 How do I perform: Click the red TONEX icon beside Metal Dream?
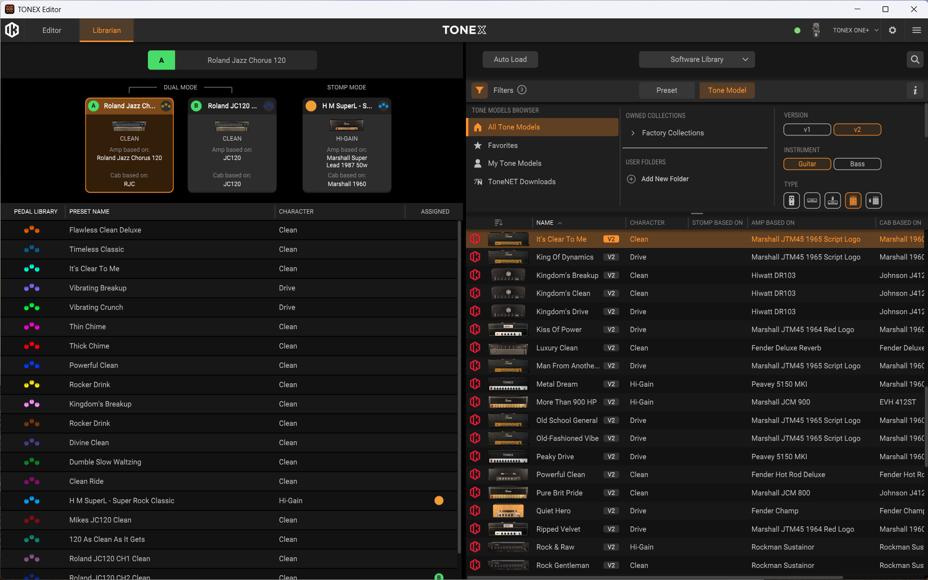pyautogui.click(x=475, y=384)
